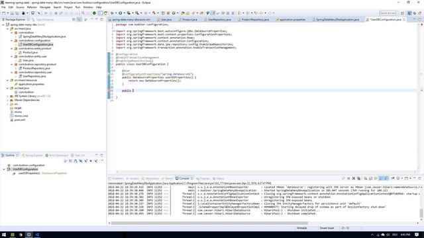424x238 pixels.
Task: Toggle Pin Console
Action: [x=393, y=178]
